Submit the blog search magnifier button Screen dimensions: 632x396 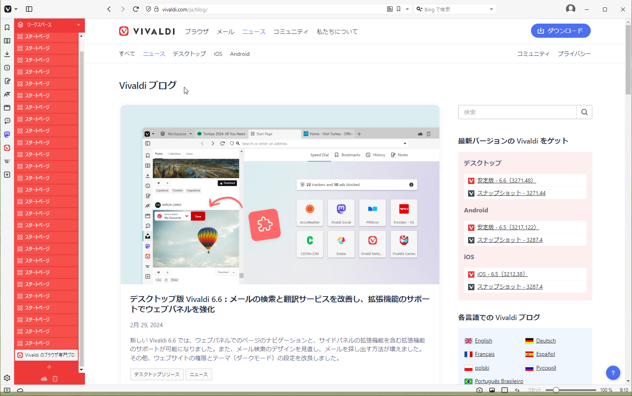pos(584,112)
